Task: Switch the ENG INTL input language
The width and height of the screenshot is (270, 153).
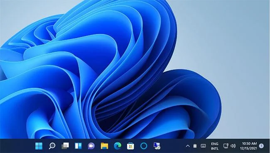Action: tap(215, 146)
